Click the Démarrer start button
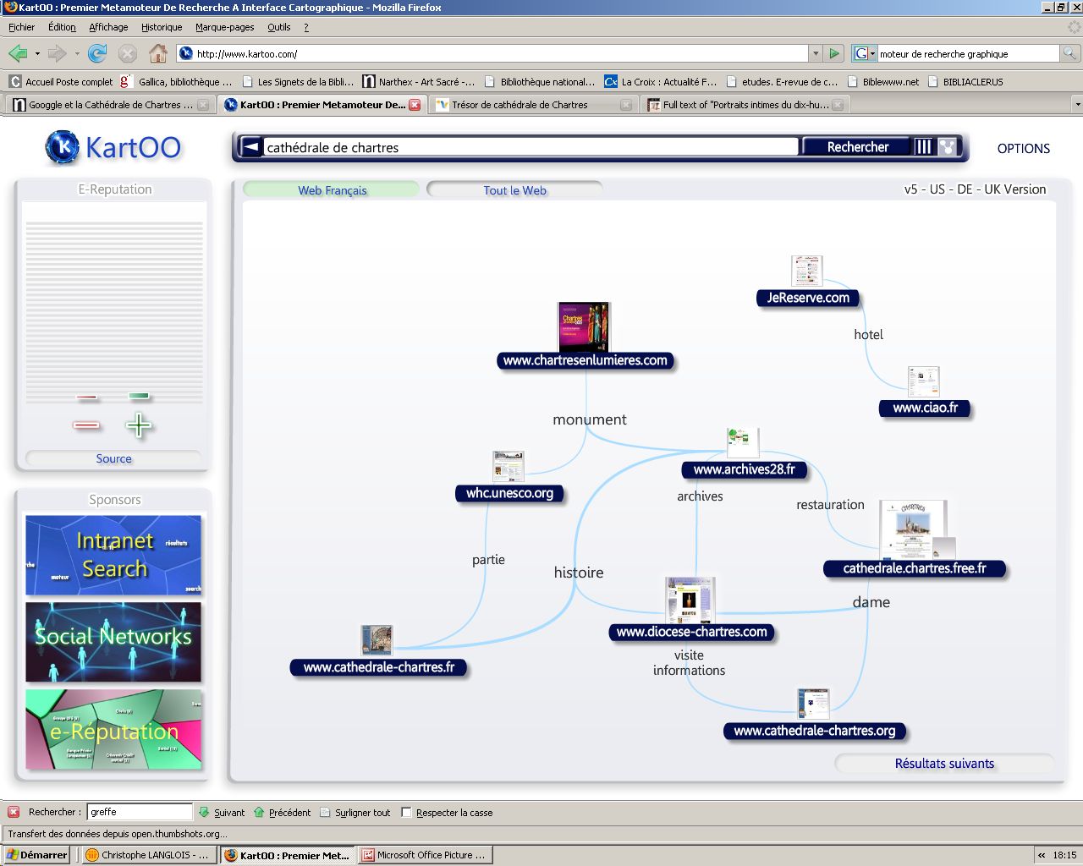1083x866 pixels. 36,855
